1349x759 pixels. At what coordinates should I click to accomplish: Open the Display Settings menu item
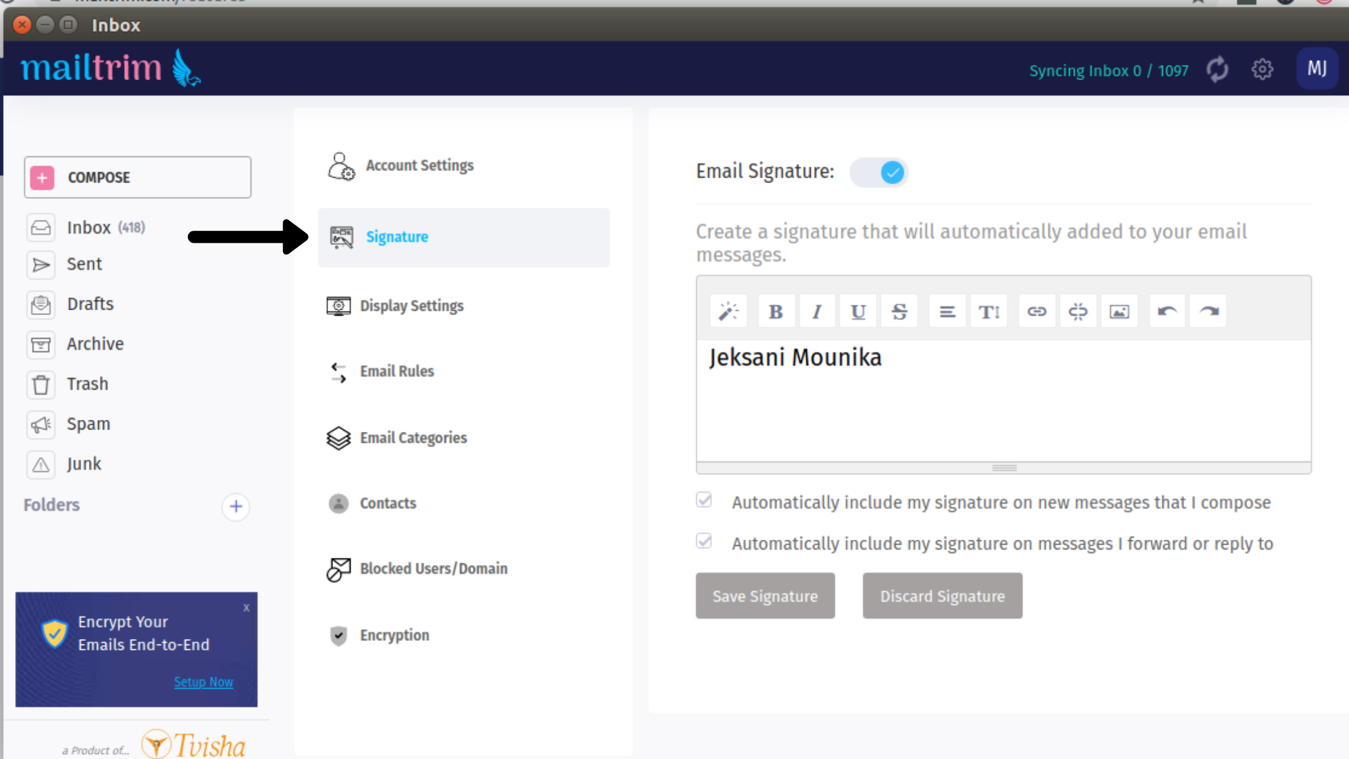pyautogui.click(x=411, y=306)
